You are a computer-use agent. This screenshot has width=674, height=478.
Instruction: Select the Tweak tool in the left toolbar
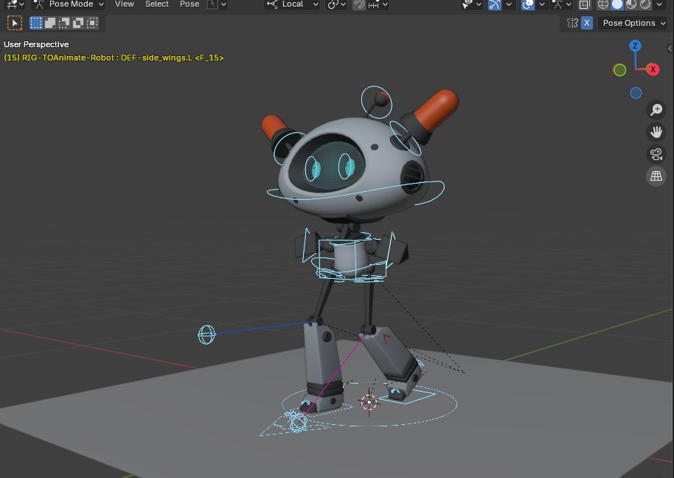[x=14, y=22]
